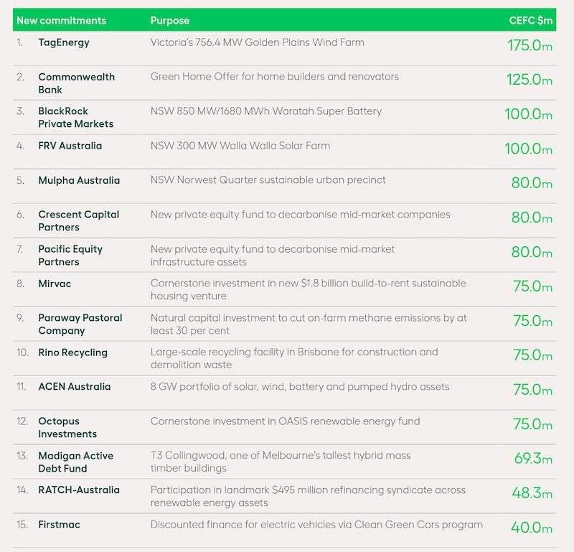Select Octopus Investments in the table
The image size is (574, 552).
[67, 428]
